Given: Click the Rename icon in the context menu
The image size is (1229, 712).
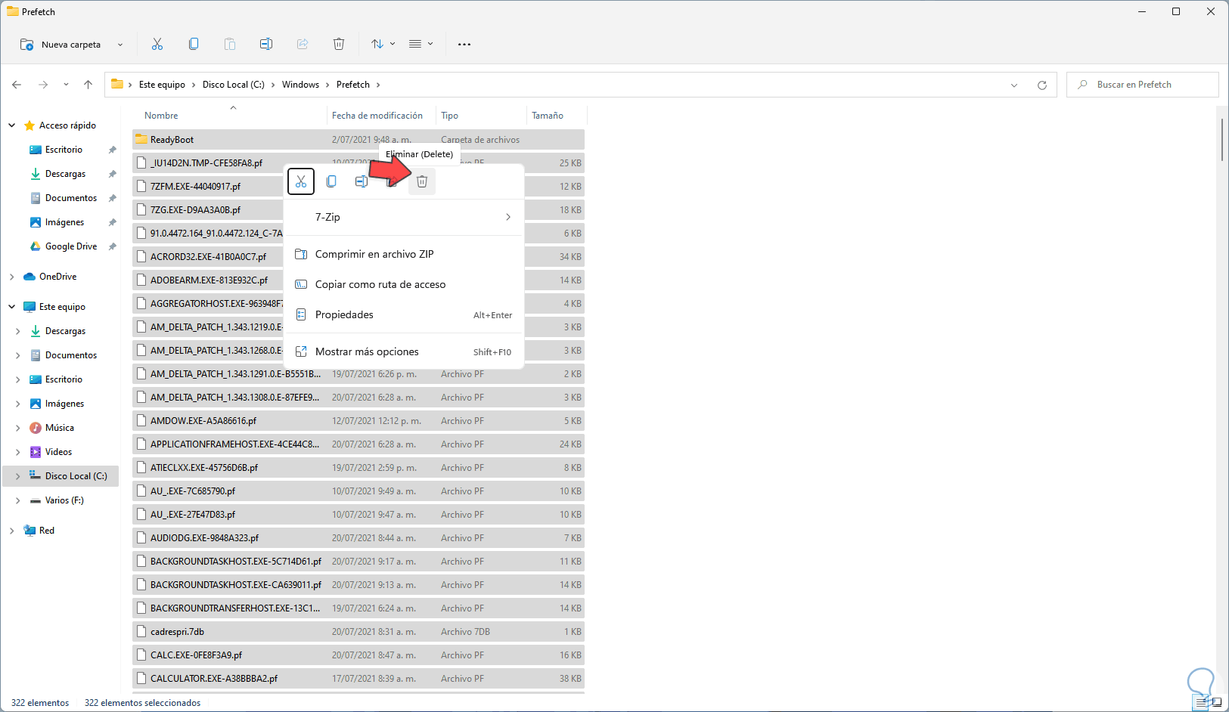Looking at the screenshot, I should pyautogui.click(x=362, y=181).
